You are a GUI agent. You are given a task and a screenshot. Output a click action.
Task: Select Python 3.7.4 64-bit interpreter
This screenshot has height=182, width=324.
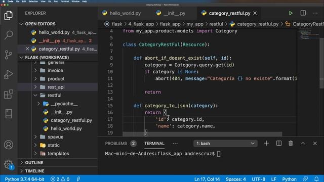[x=24, y=179]
